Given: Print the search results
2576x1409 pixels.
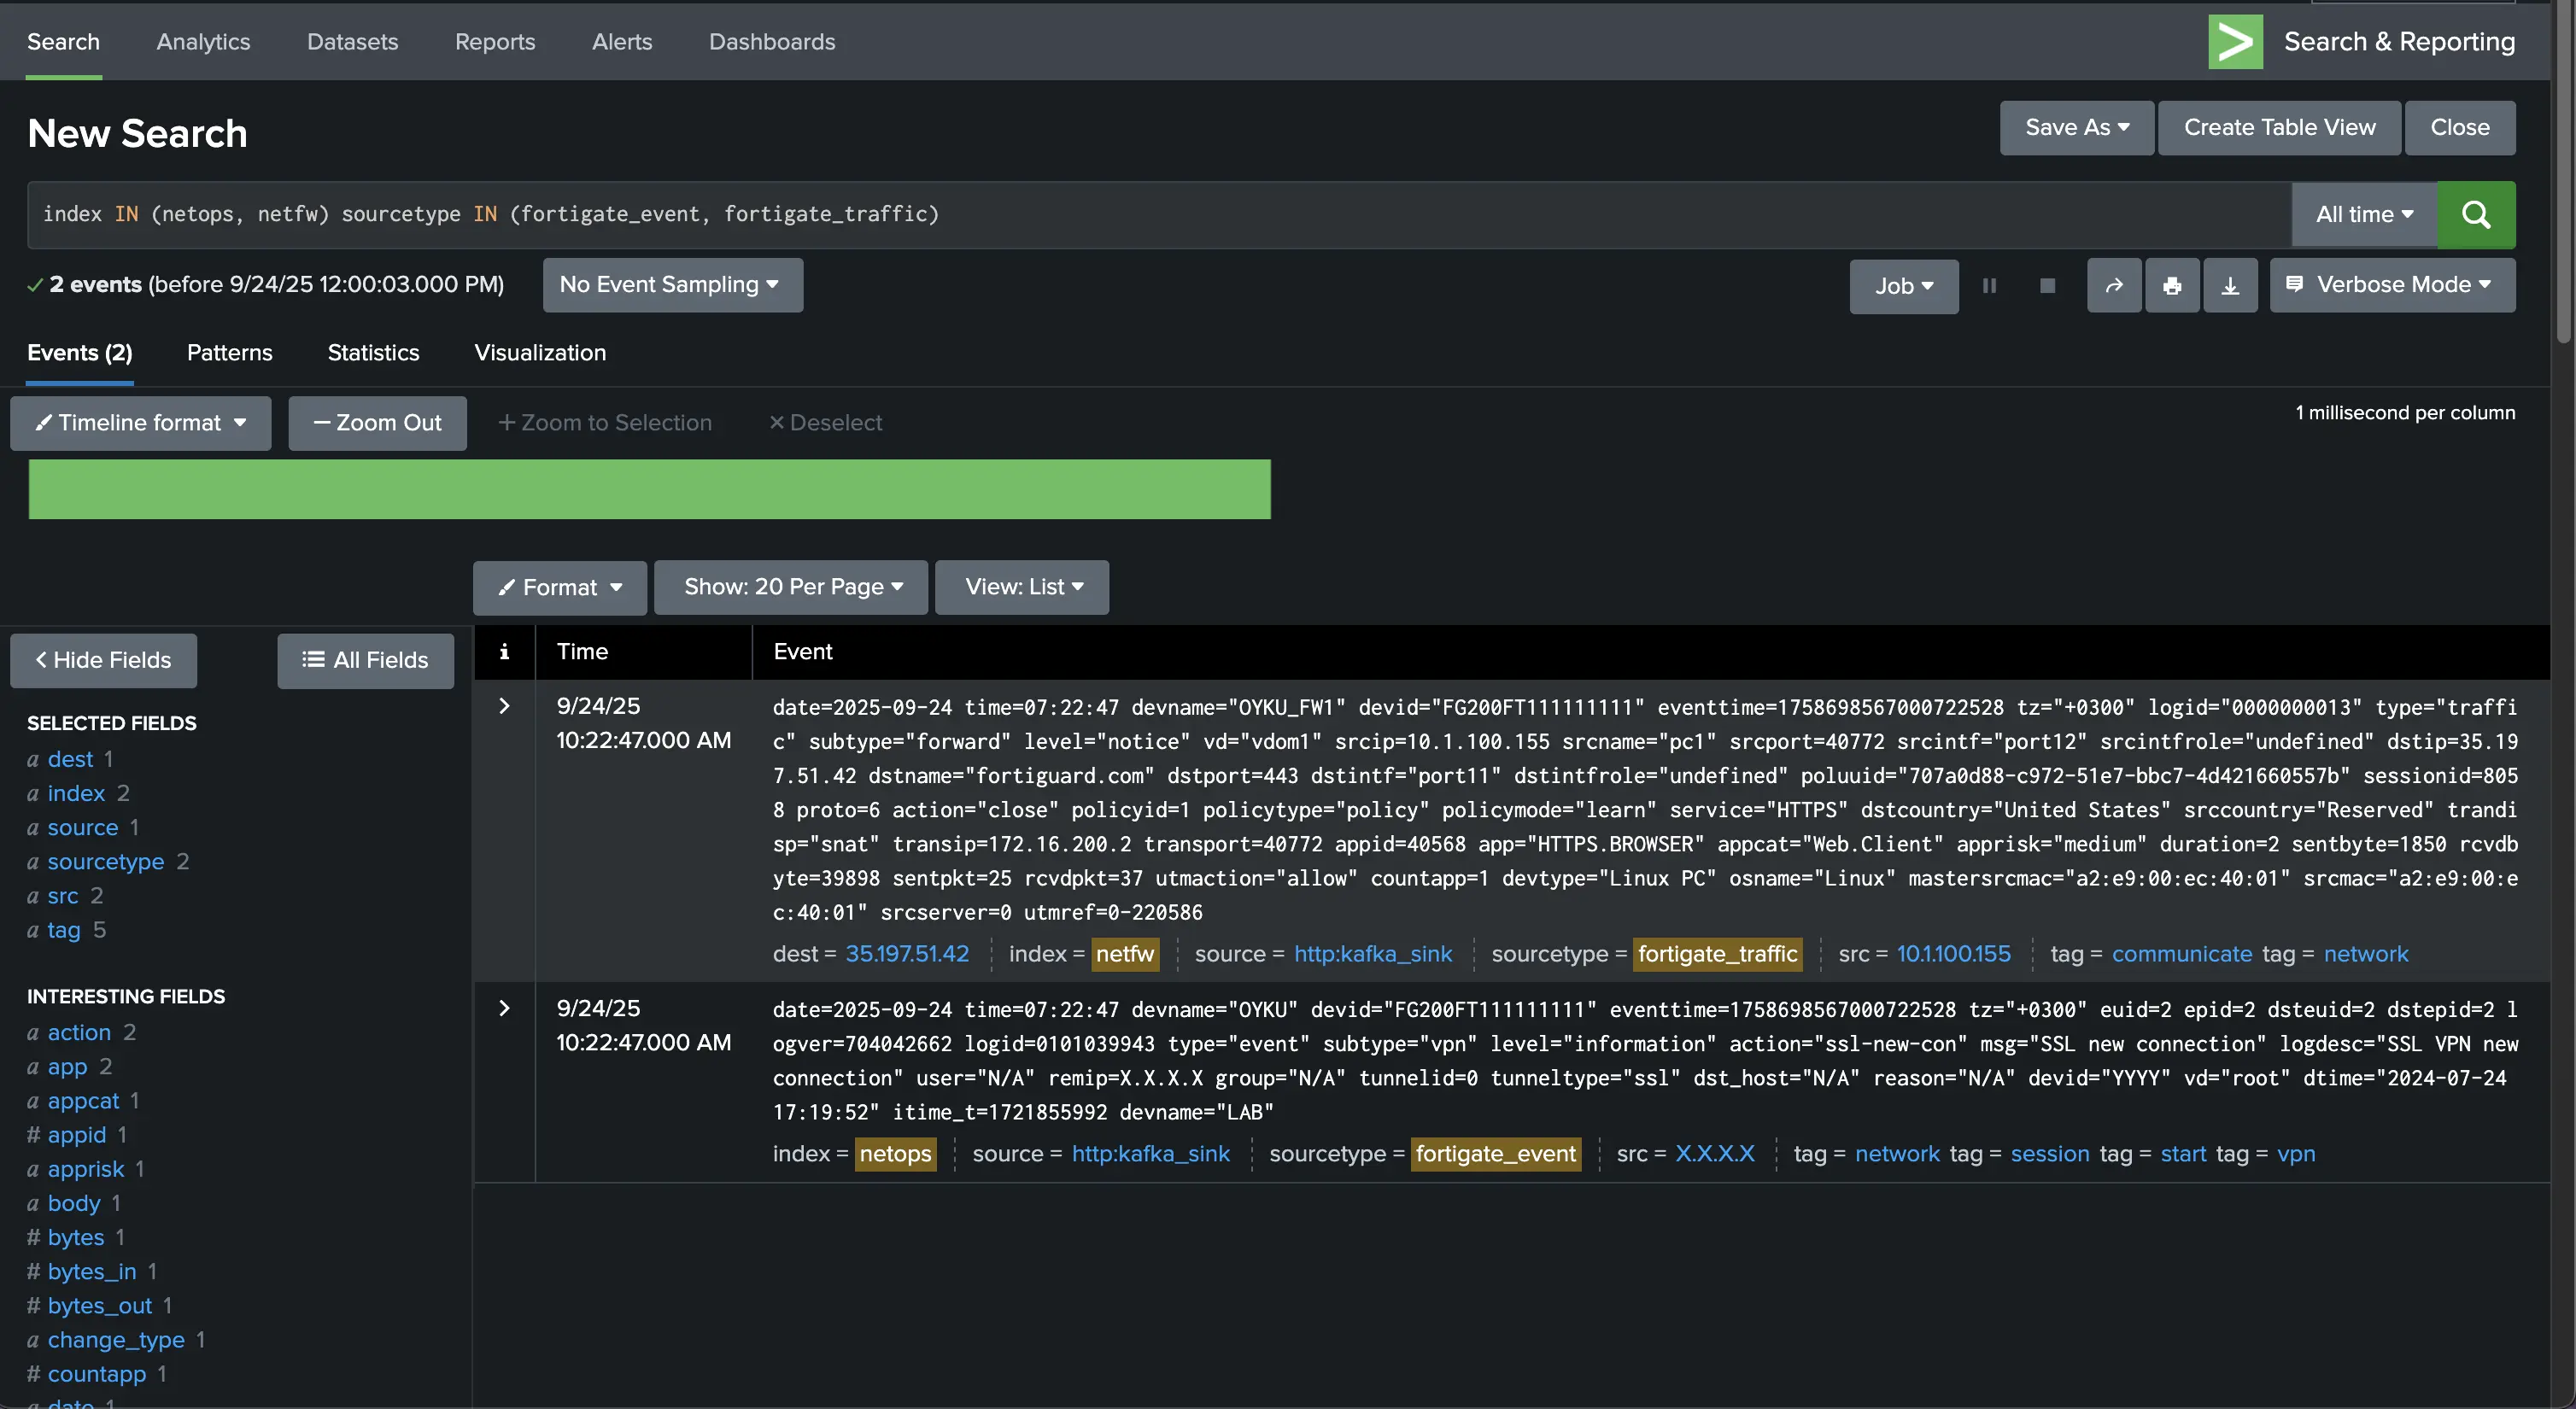Looking at the screenshot, I should (x=2171, y=286).
